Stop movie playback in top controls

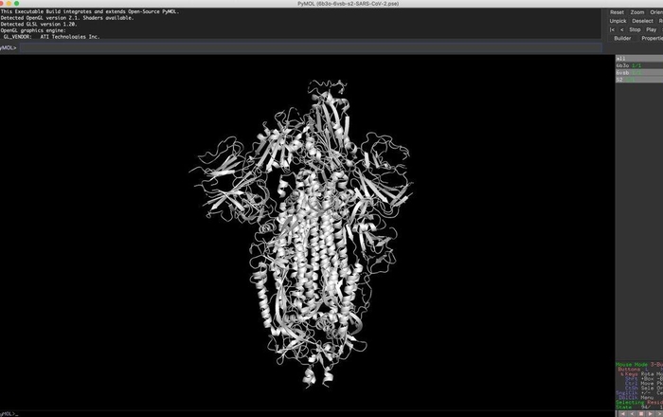pos(635,29)
